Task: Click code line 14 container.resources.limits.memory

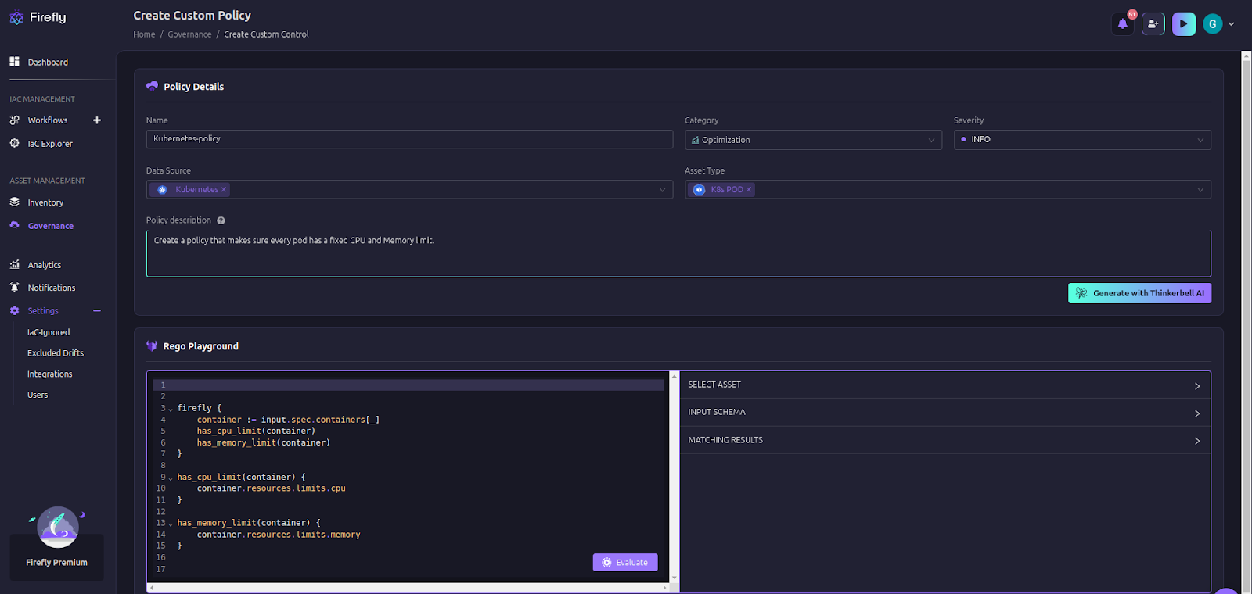Action: coord(279,535)
